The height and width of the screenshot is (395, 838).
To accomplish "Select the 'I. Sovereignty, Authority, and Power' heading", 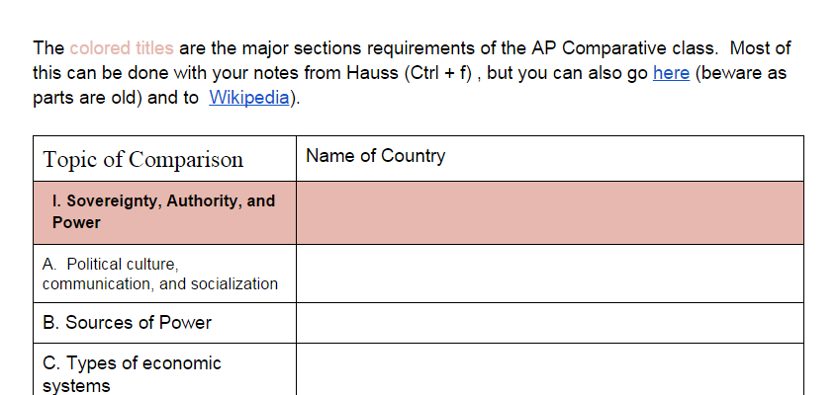I will 163,211.
